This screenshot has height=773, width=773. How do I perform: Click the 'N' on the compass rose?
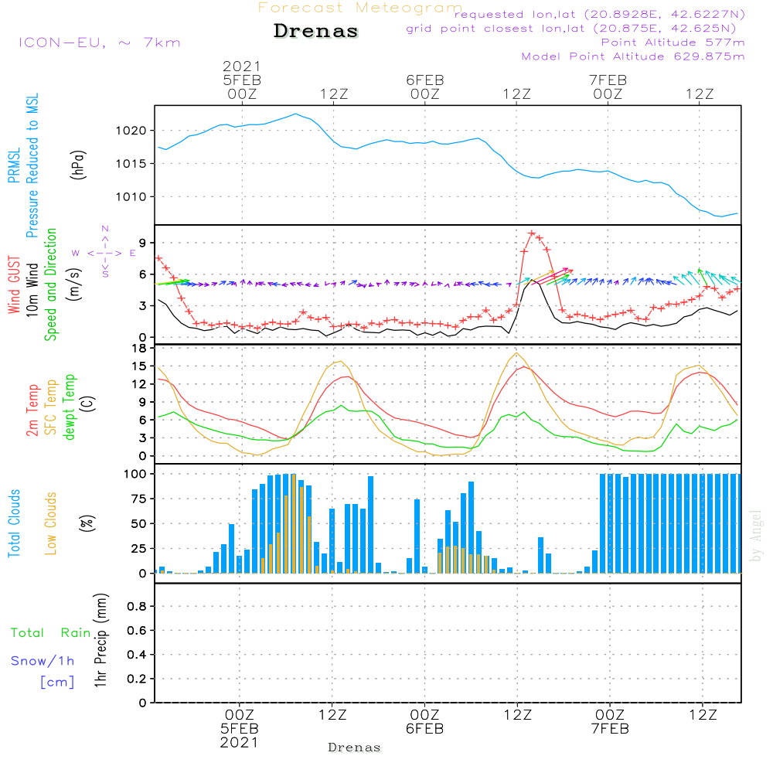105,229
